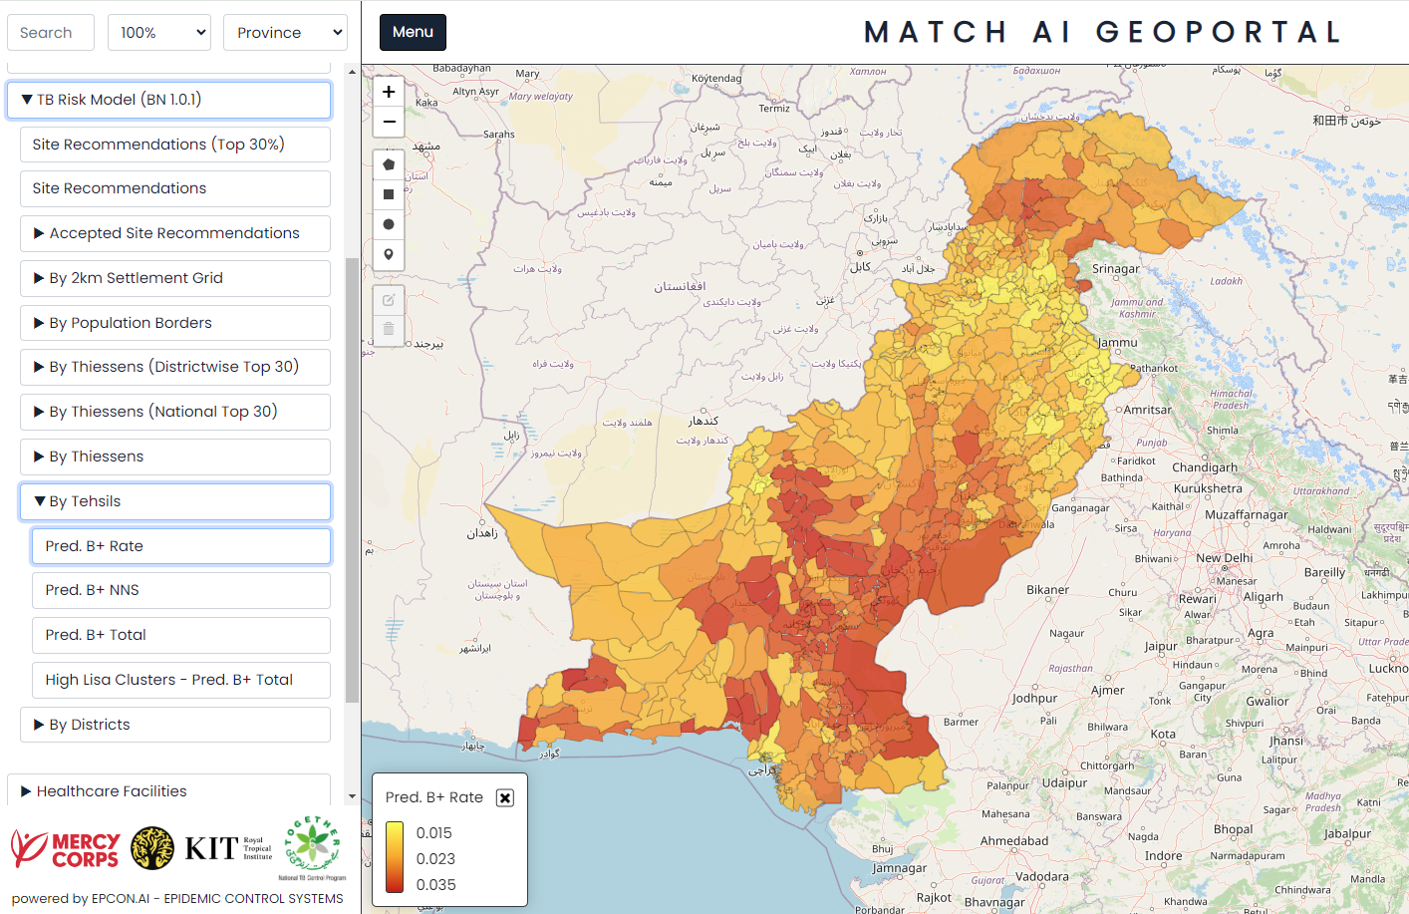Collapse the TB Risk Model section

[169, 100]
